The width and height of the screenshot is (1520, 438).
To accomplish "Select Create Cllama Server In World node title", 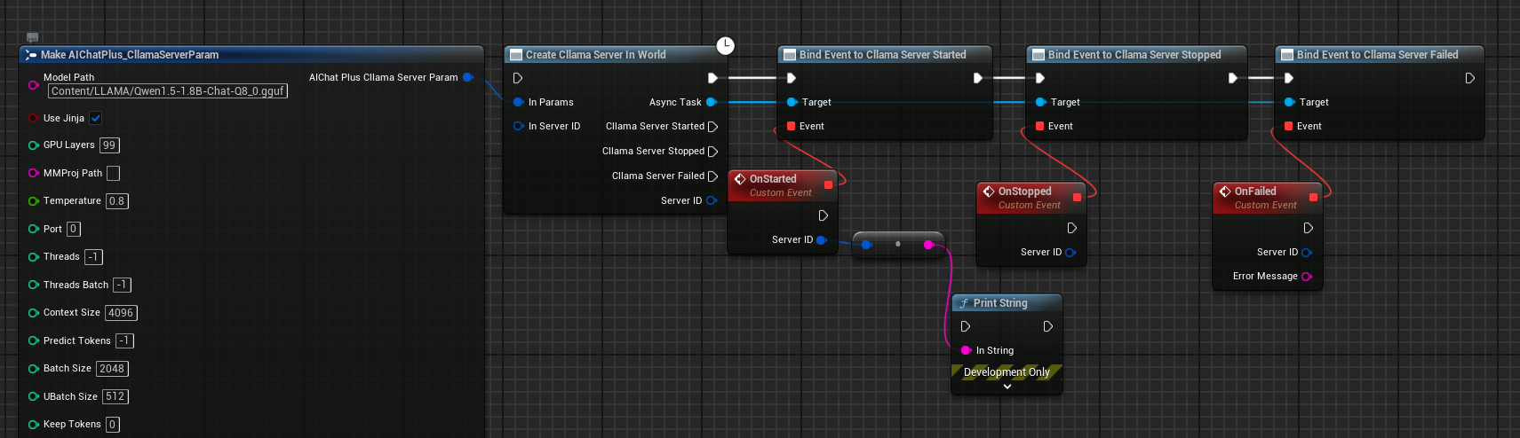I will pyautogui.click(x=595, y=55).
